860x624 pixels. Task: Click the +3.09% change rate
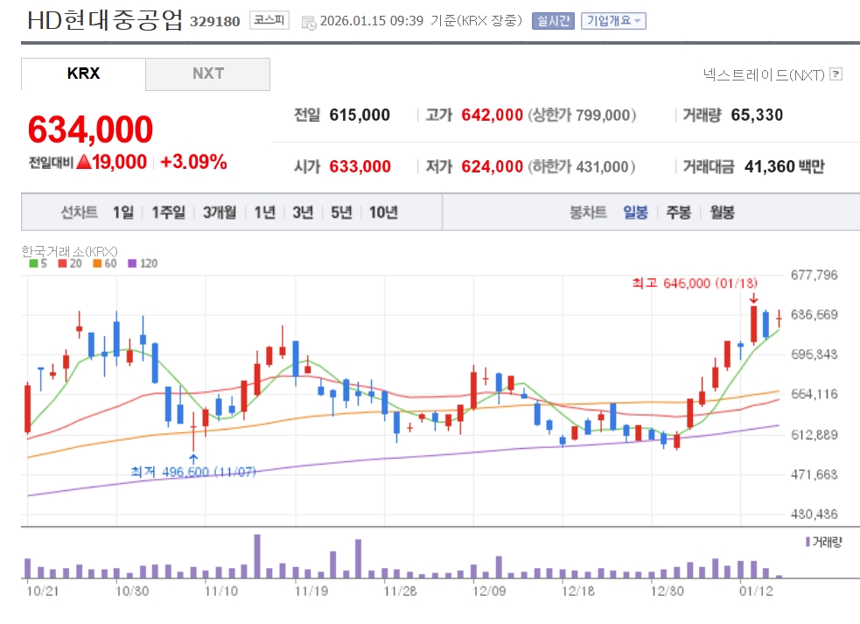click(193, 162)
